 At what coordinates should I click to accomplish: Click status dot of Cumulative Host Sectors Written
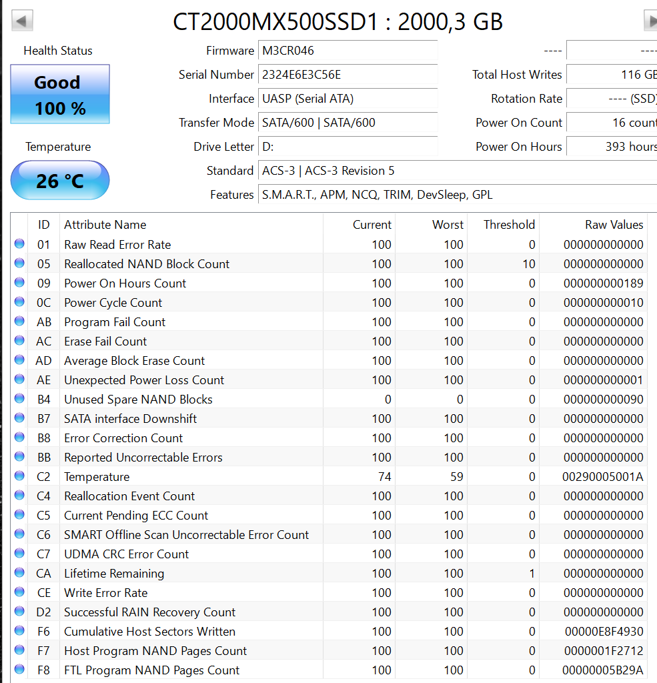coord(19,630)
